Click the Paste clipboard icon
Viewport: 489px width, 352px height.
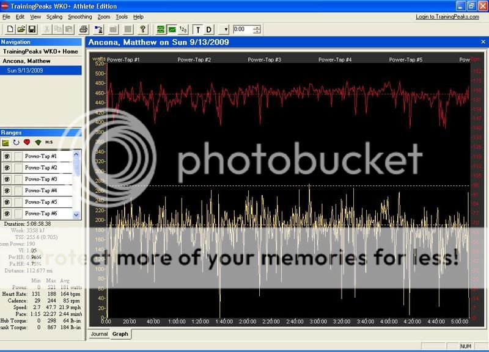coord(69,29)
